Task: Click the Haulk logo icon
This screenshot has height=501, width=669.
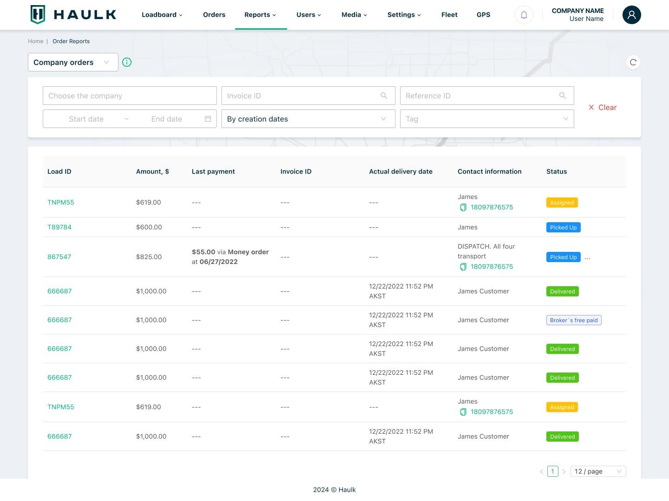Action: [38, 14]
